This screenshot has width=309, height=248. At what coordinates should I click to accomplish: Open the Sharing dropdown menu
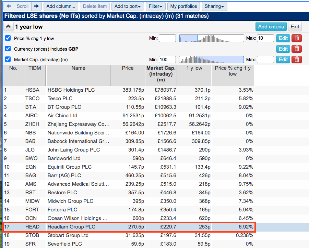tap(214, 6)
